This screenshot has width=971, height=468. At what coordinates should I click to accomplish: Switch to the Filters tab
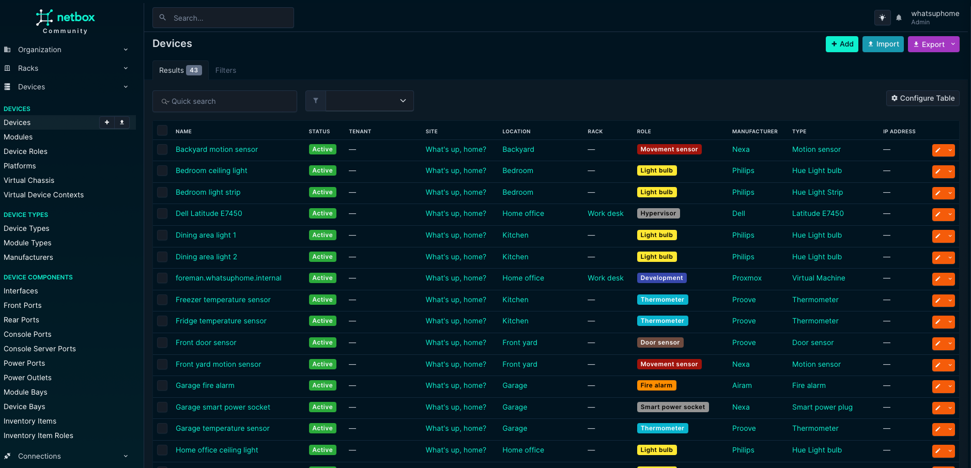pyautogui.click(x=225, y=70)
